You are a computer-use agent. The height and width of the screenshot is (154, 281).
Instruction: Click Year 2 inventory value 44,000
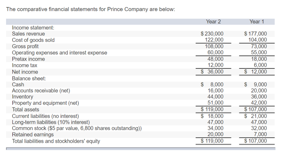click(x=215, y=97)
